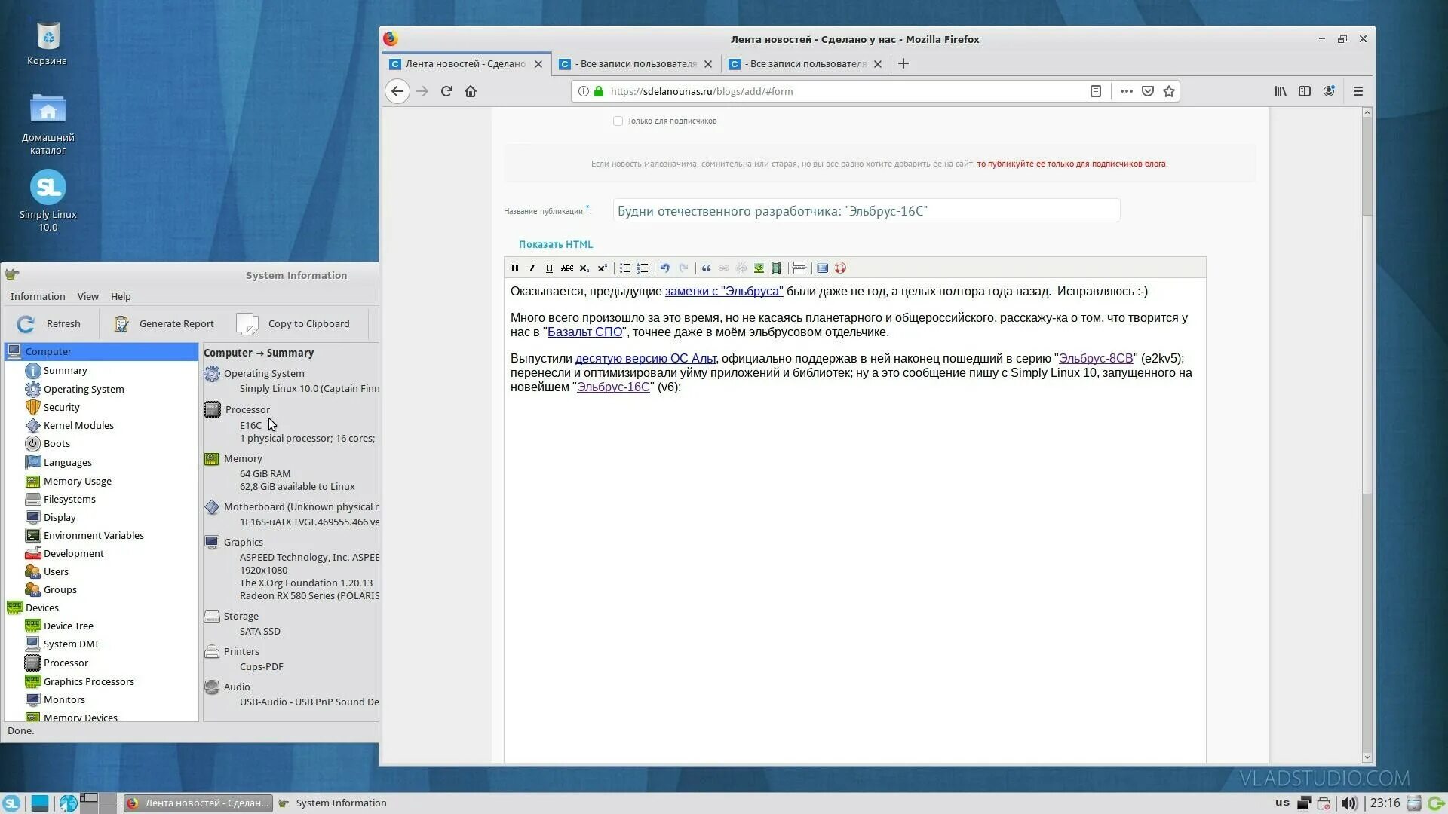
Task: Click the insert image icon
Action: pyautogui.click(x=759, y=268)
